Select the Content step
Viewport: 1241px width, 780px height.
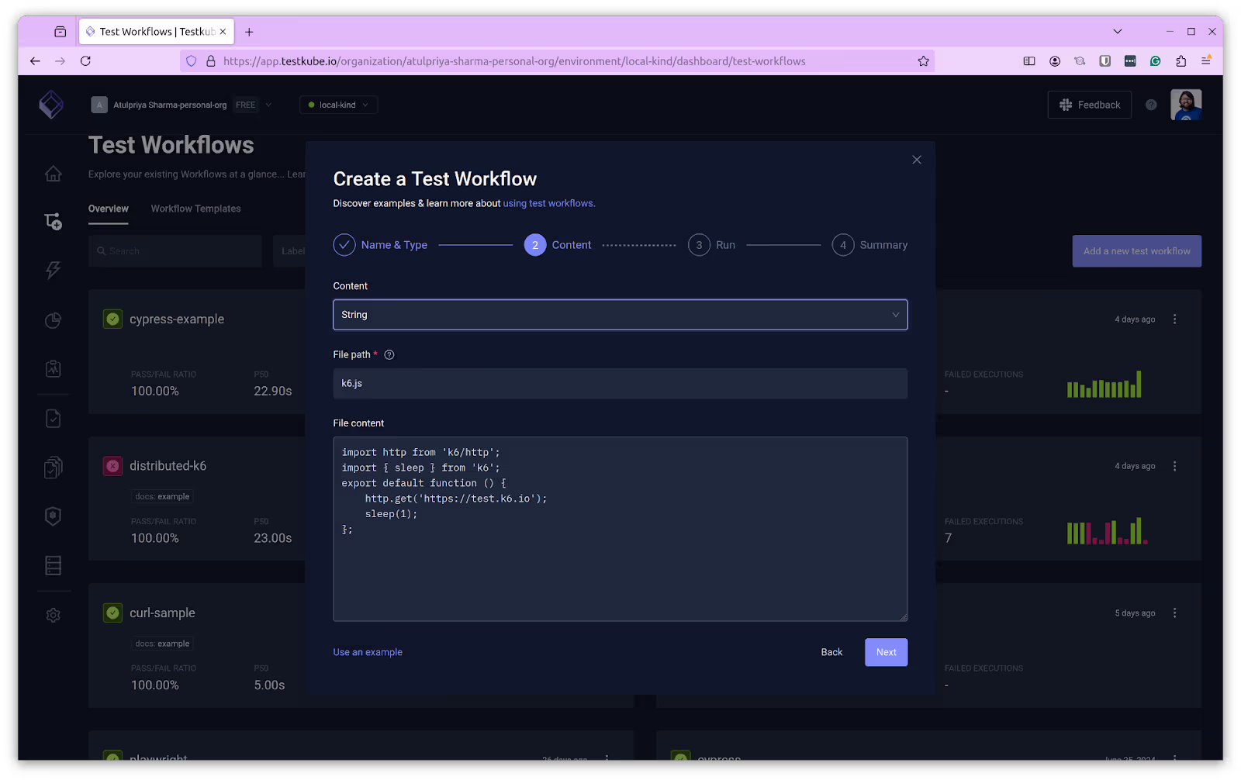558,245
